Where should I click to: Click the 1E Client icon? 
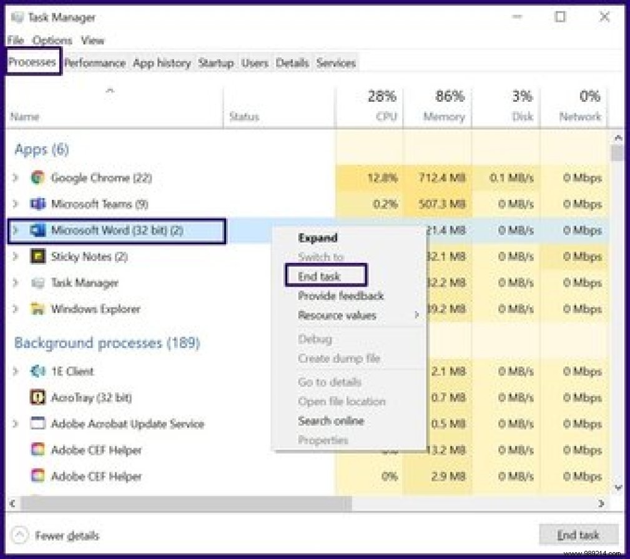37,372
